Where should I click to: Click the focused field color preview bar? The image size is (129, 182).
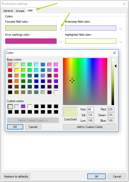[x=31, y=28]
